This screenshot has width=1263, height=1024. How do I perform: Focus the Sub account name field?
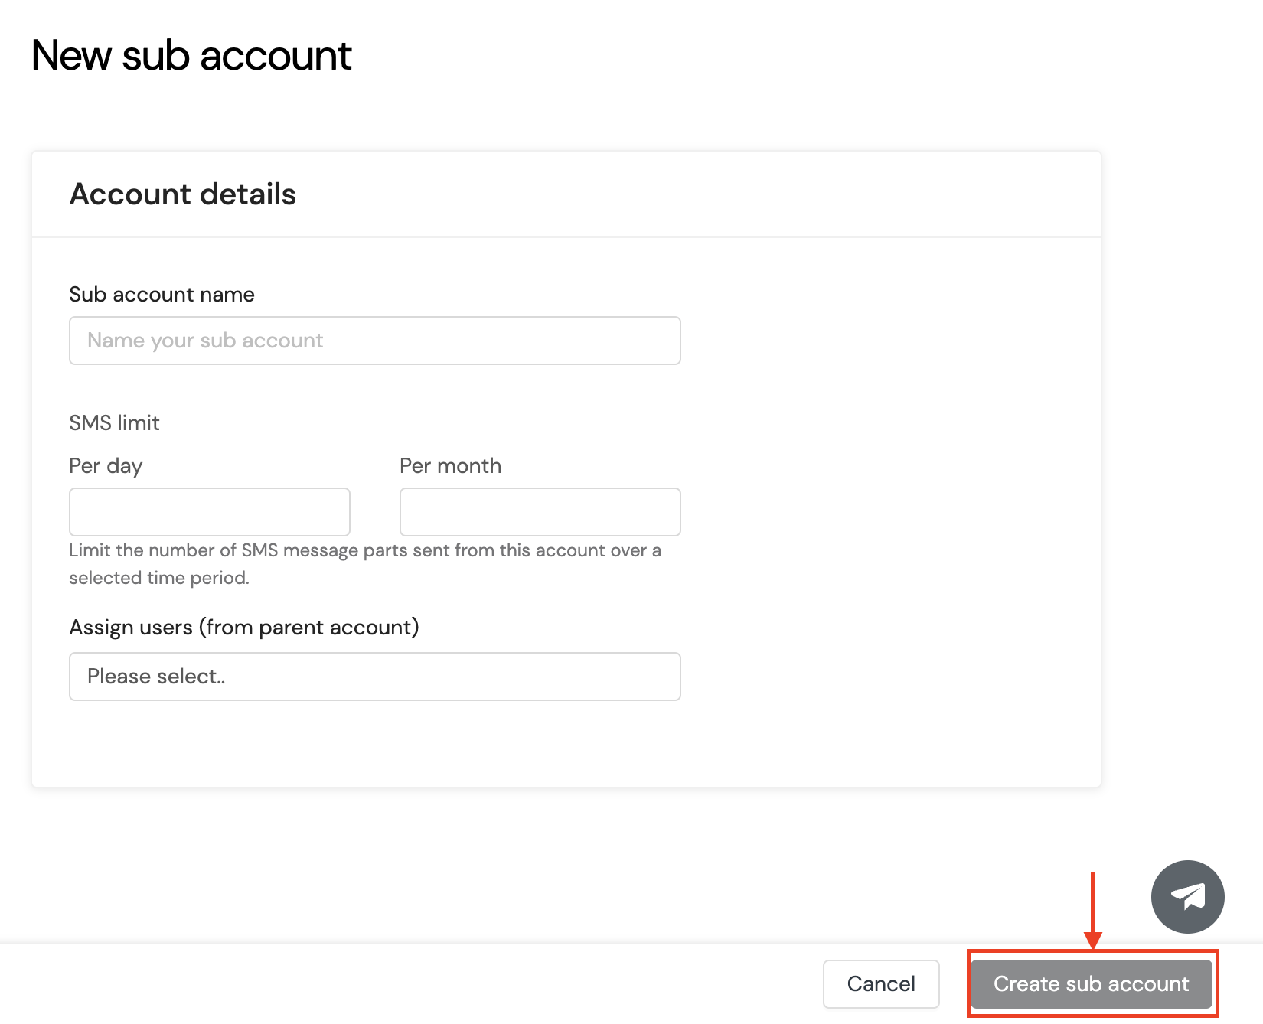pos(375,341)
